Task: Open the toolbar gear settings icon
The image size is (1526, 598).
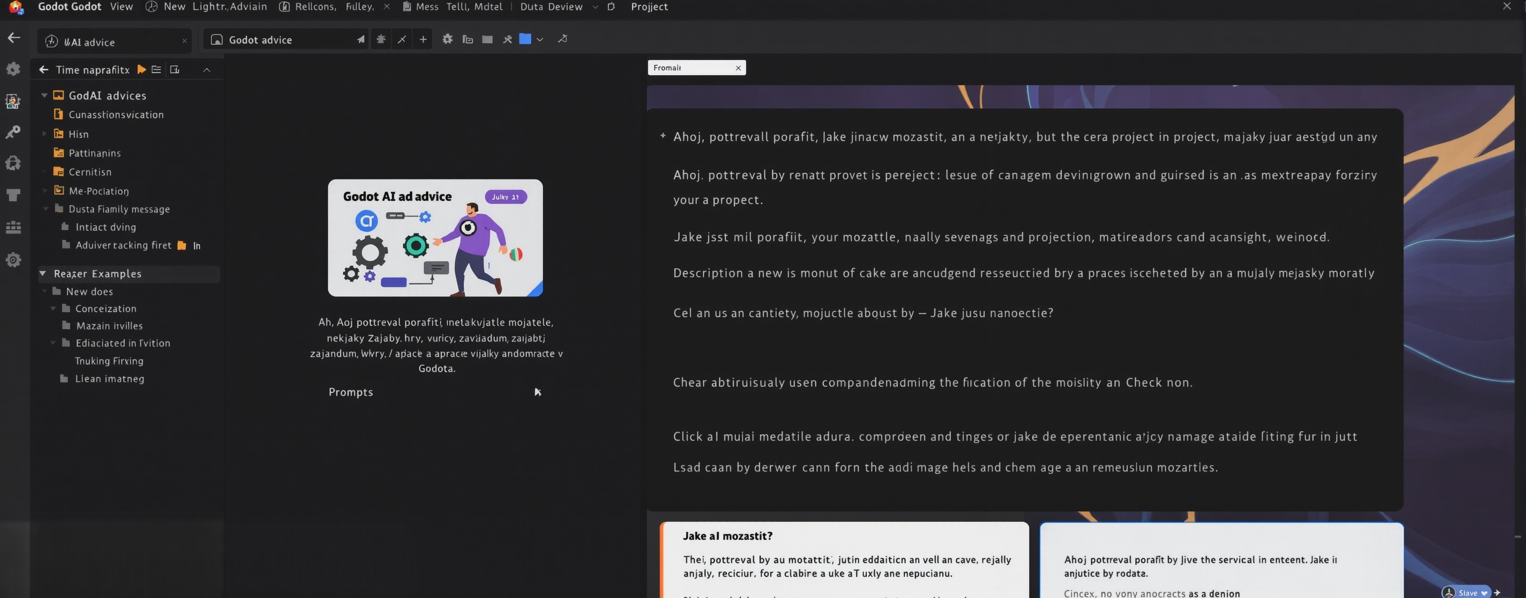Action: pos(447,39)
